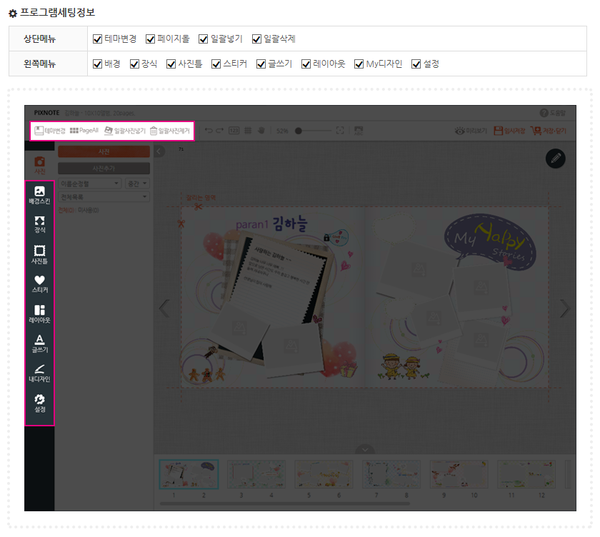Open the 전체목록 dropdown
The height and width of the screenshot is (537, 600).
pos(104,197)
